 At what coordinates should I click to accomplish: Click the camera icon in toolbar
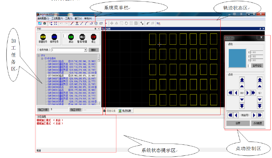(x=44, y=23)
